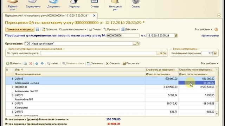This screenshot has height=126, width=225.
Task: Click the Администратор link
Action: 210,36
